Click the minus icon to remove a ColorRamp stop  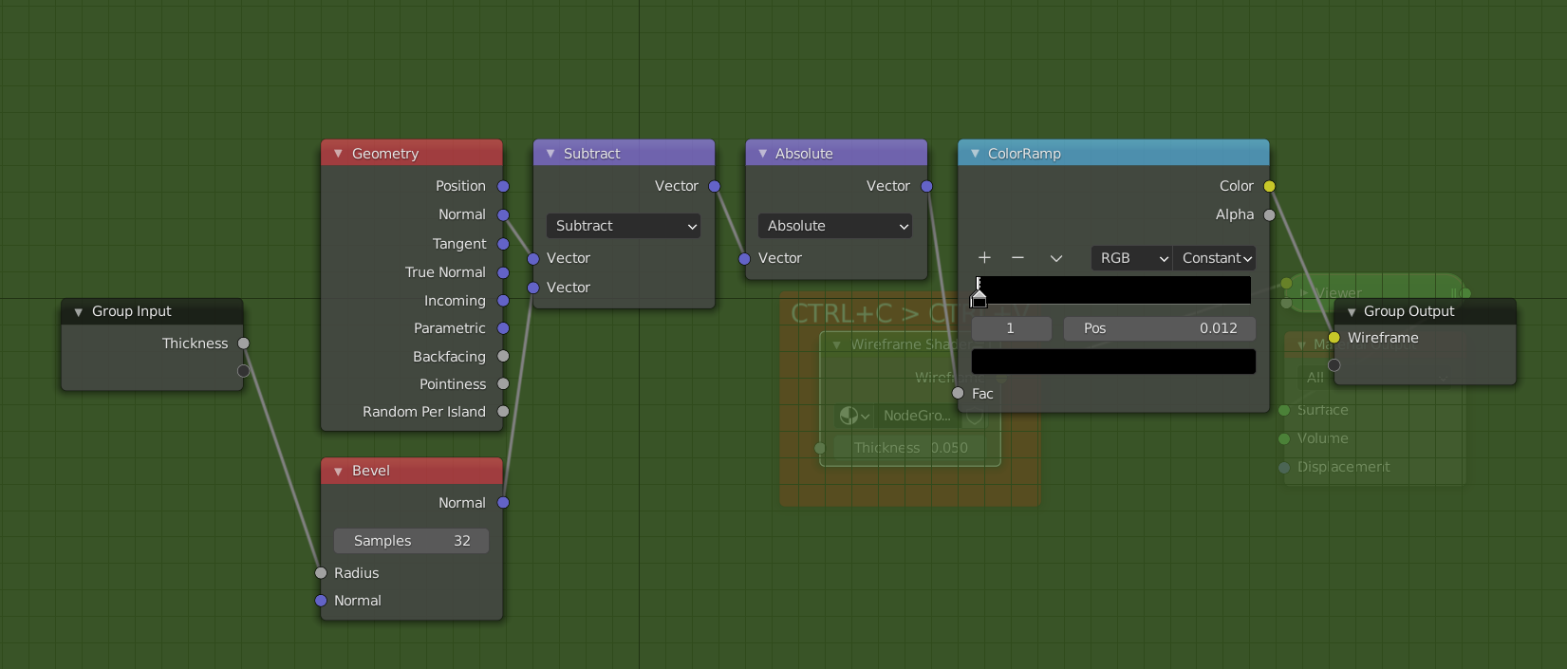click(x=1017, y=258)
